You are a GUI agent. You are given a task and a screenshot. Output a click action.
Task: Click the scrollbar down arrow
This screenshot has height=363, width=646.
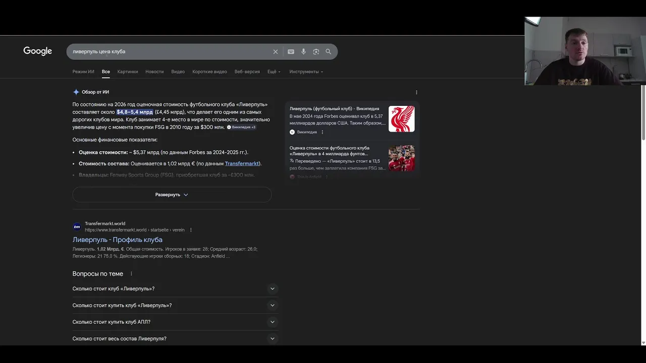pos(643,343)
